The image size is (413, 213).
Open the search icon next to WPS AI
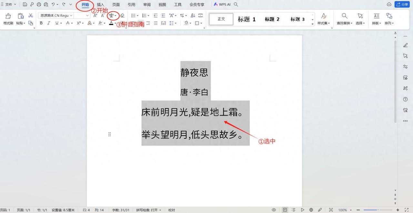(236, 5)
